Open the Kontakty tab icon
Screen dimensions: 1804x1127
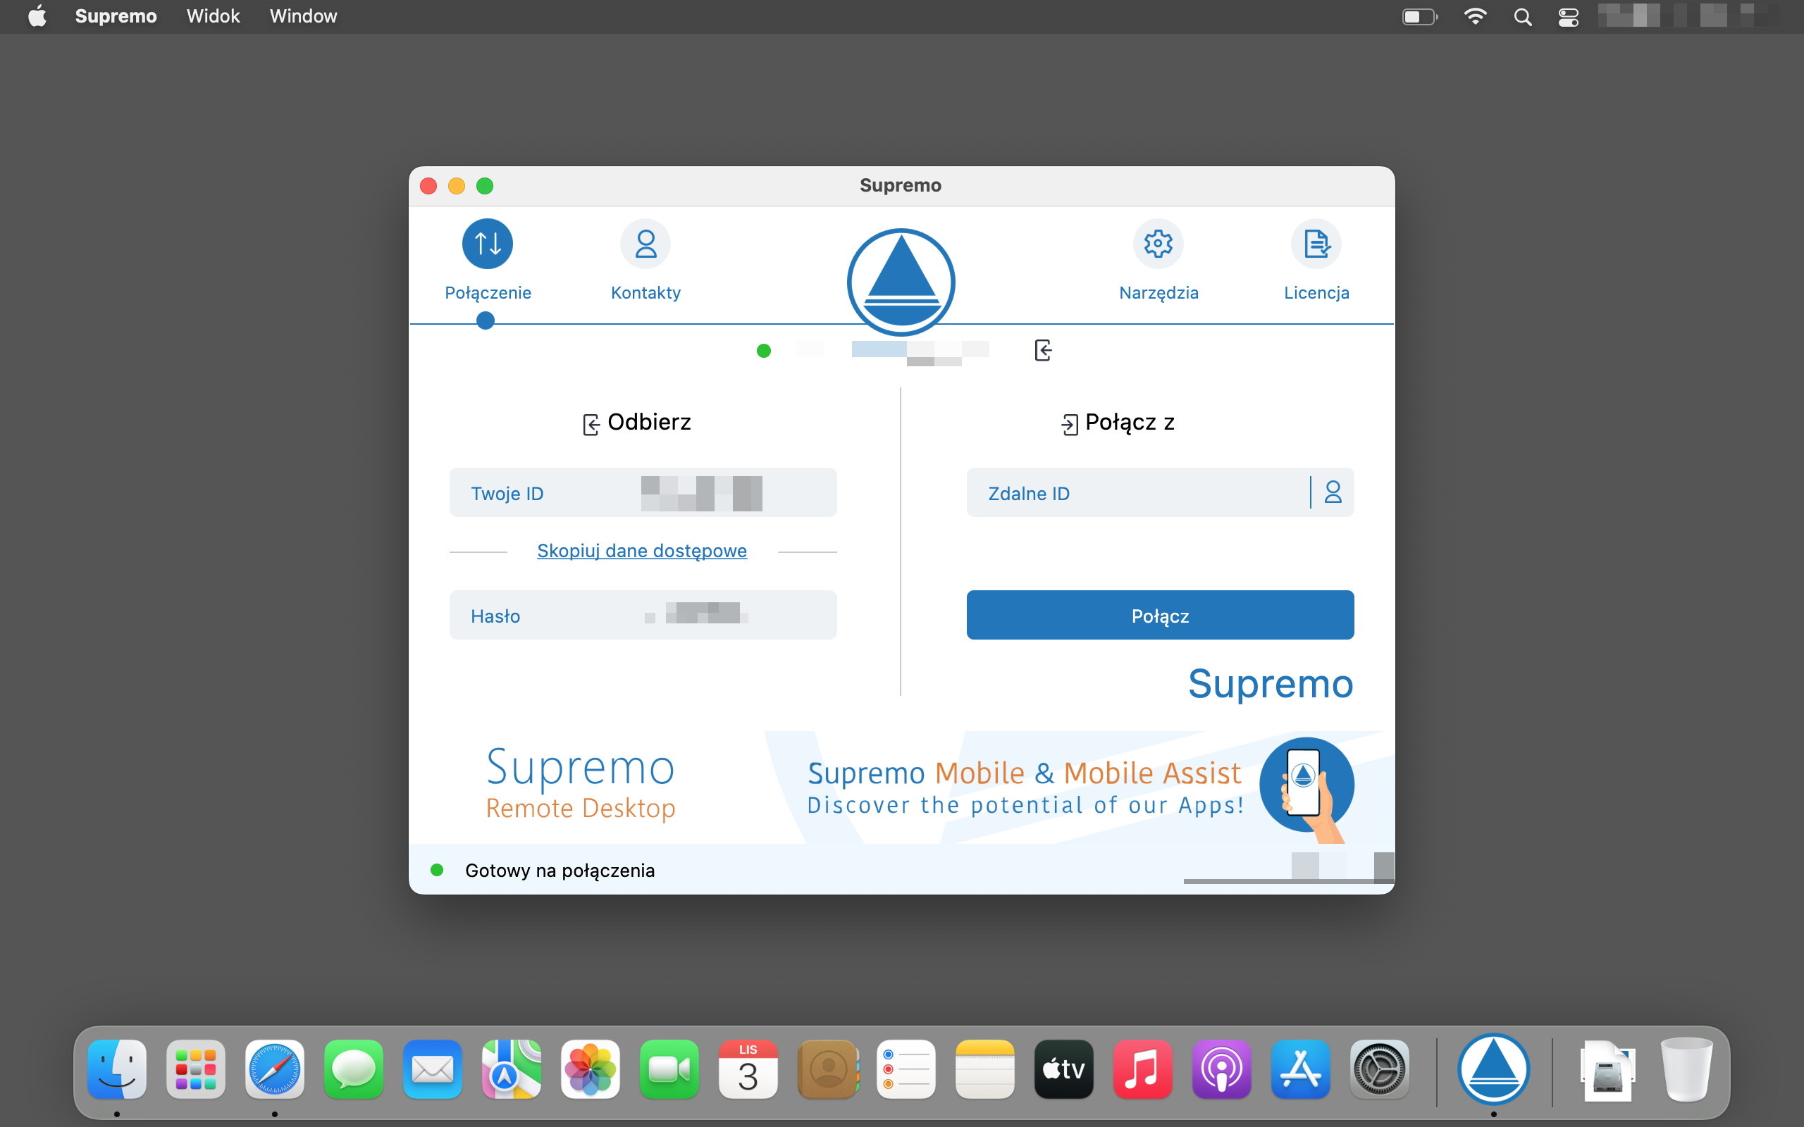(x=645, y=244)
